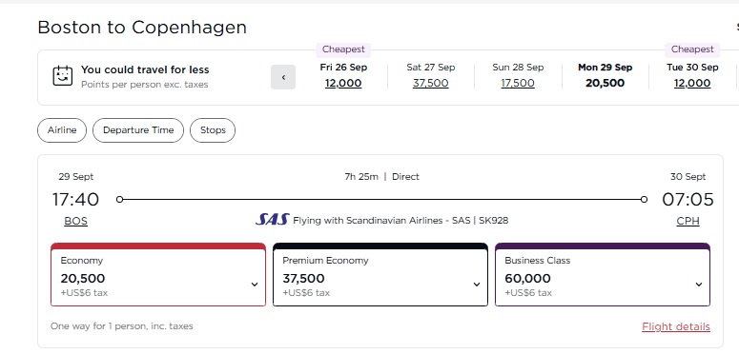The height and width of the screenshot is (354, 739).
Task: Expand the Premium Economy fare chevron
Action: pos(477,285)
